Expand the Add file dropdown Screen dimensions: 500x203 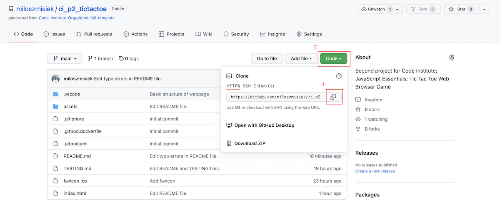301,59
